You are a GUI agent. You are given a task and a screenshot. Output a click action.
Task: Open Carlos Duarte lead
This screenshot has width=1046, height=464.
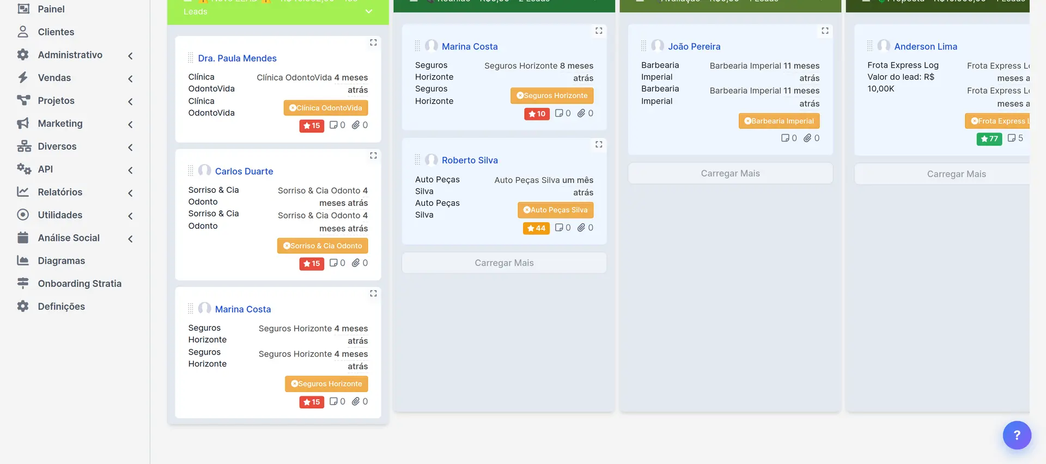coord(244,171)
